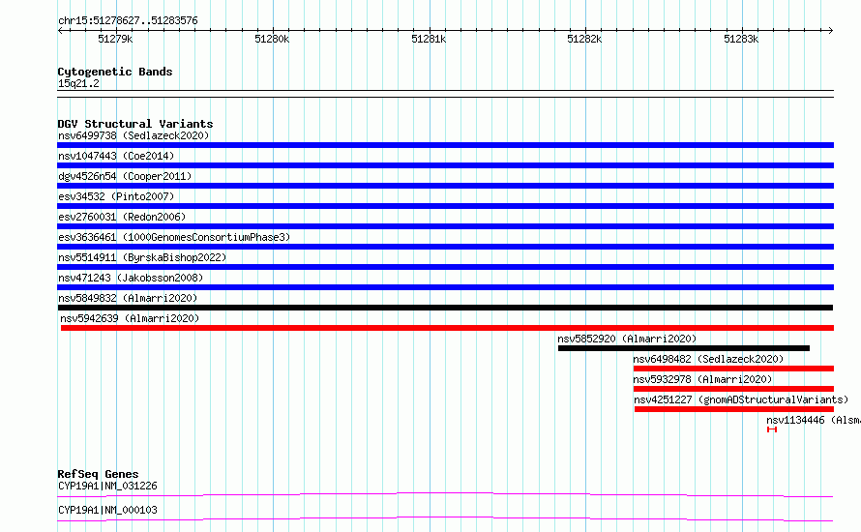
Task: Open nsv6498482 (Sedlazeck2020) variant label
Action: point(708,359)
